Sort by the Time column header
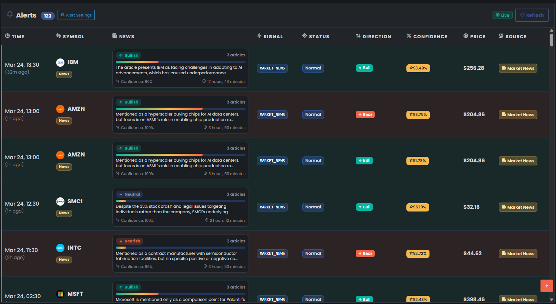The image size is (556, 304). (x=15, y=36)
